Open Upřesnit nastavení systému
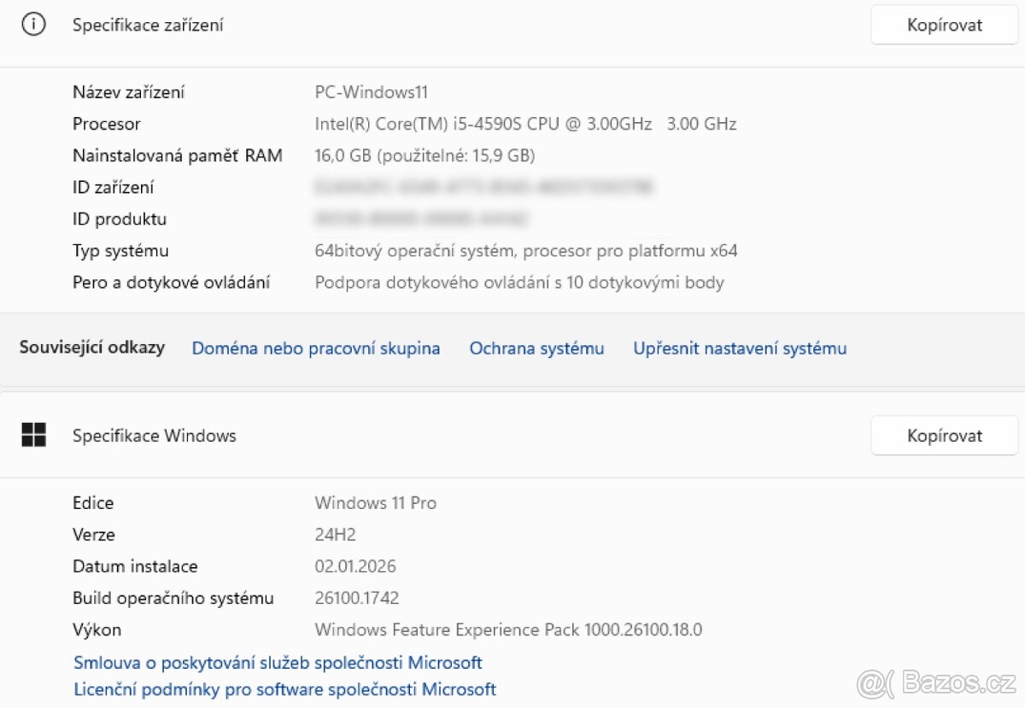 [740, 348]
